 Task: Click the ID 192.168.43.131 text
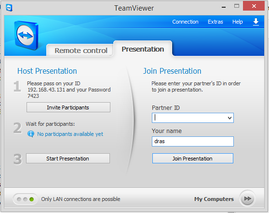click(46, 90)
